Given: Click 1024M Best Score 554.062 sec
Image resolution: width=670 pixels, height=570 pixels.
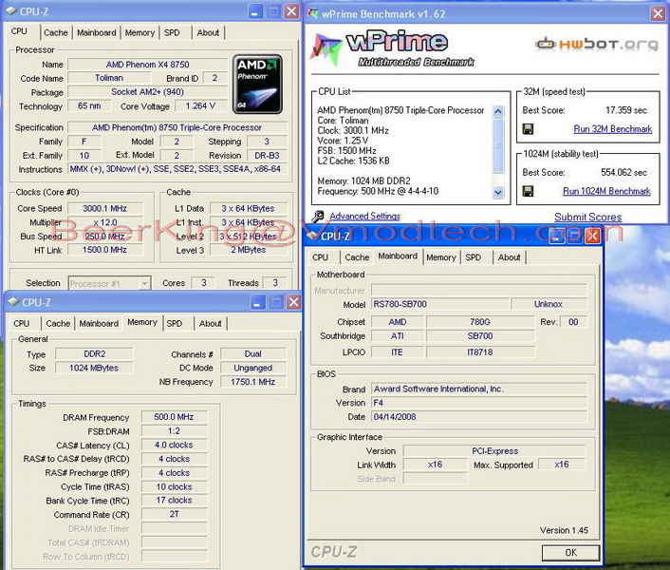Looking at the screenshot, I should pos(623,172).
